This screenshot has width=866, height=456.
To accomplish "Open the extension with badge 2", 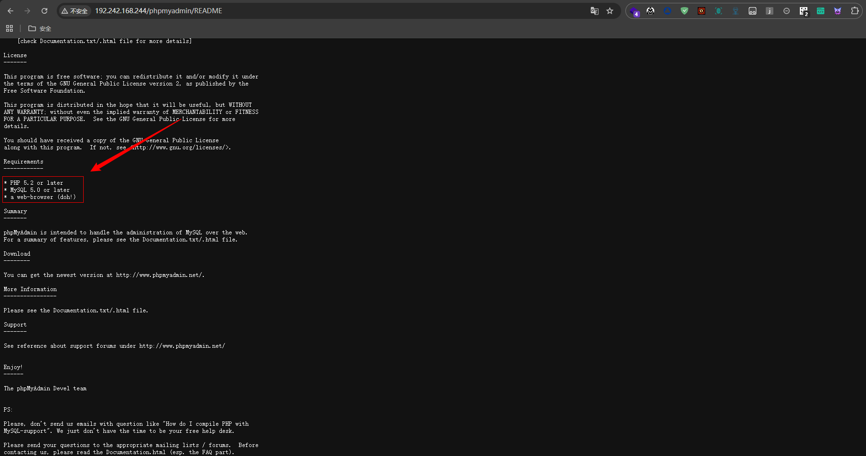I will point(804,11).
